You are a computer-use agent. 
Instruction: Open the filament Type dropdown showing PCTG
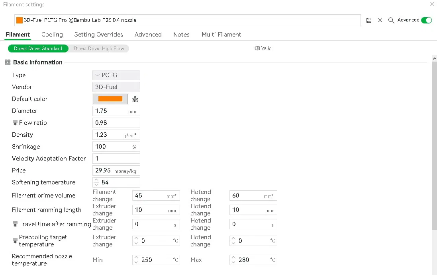pos(116,75)
